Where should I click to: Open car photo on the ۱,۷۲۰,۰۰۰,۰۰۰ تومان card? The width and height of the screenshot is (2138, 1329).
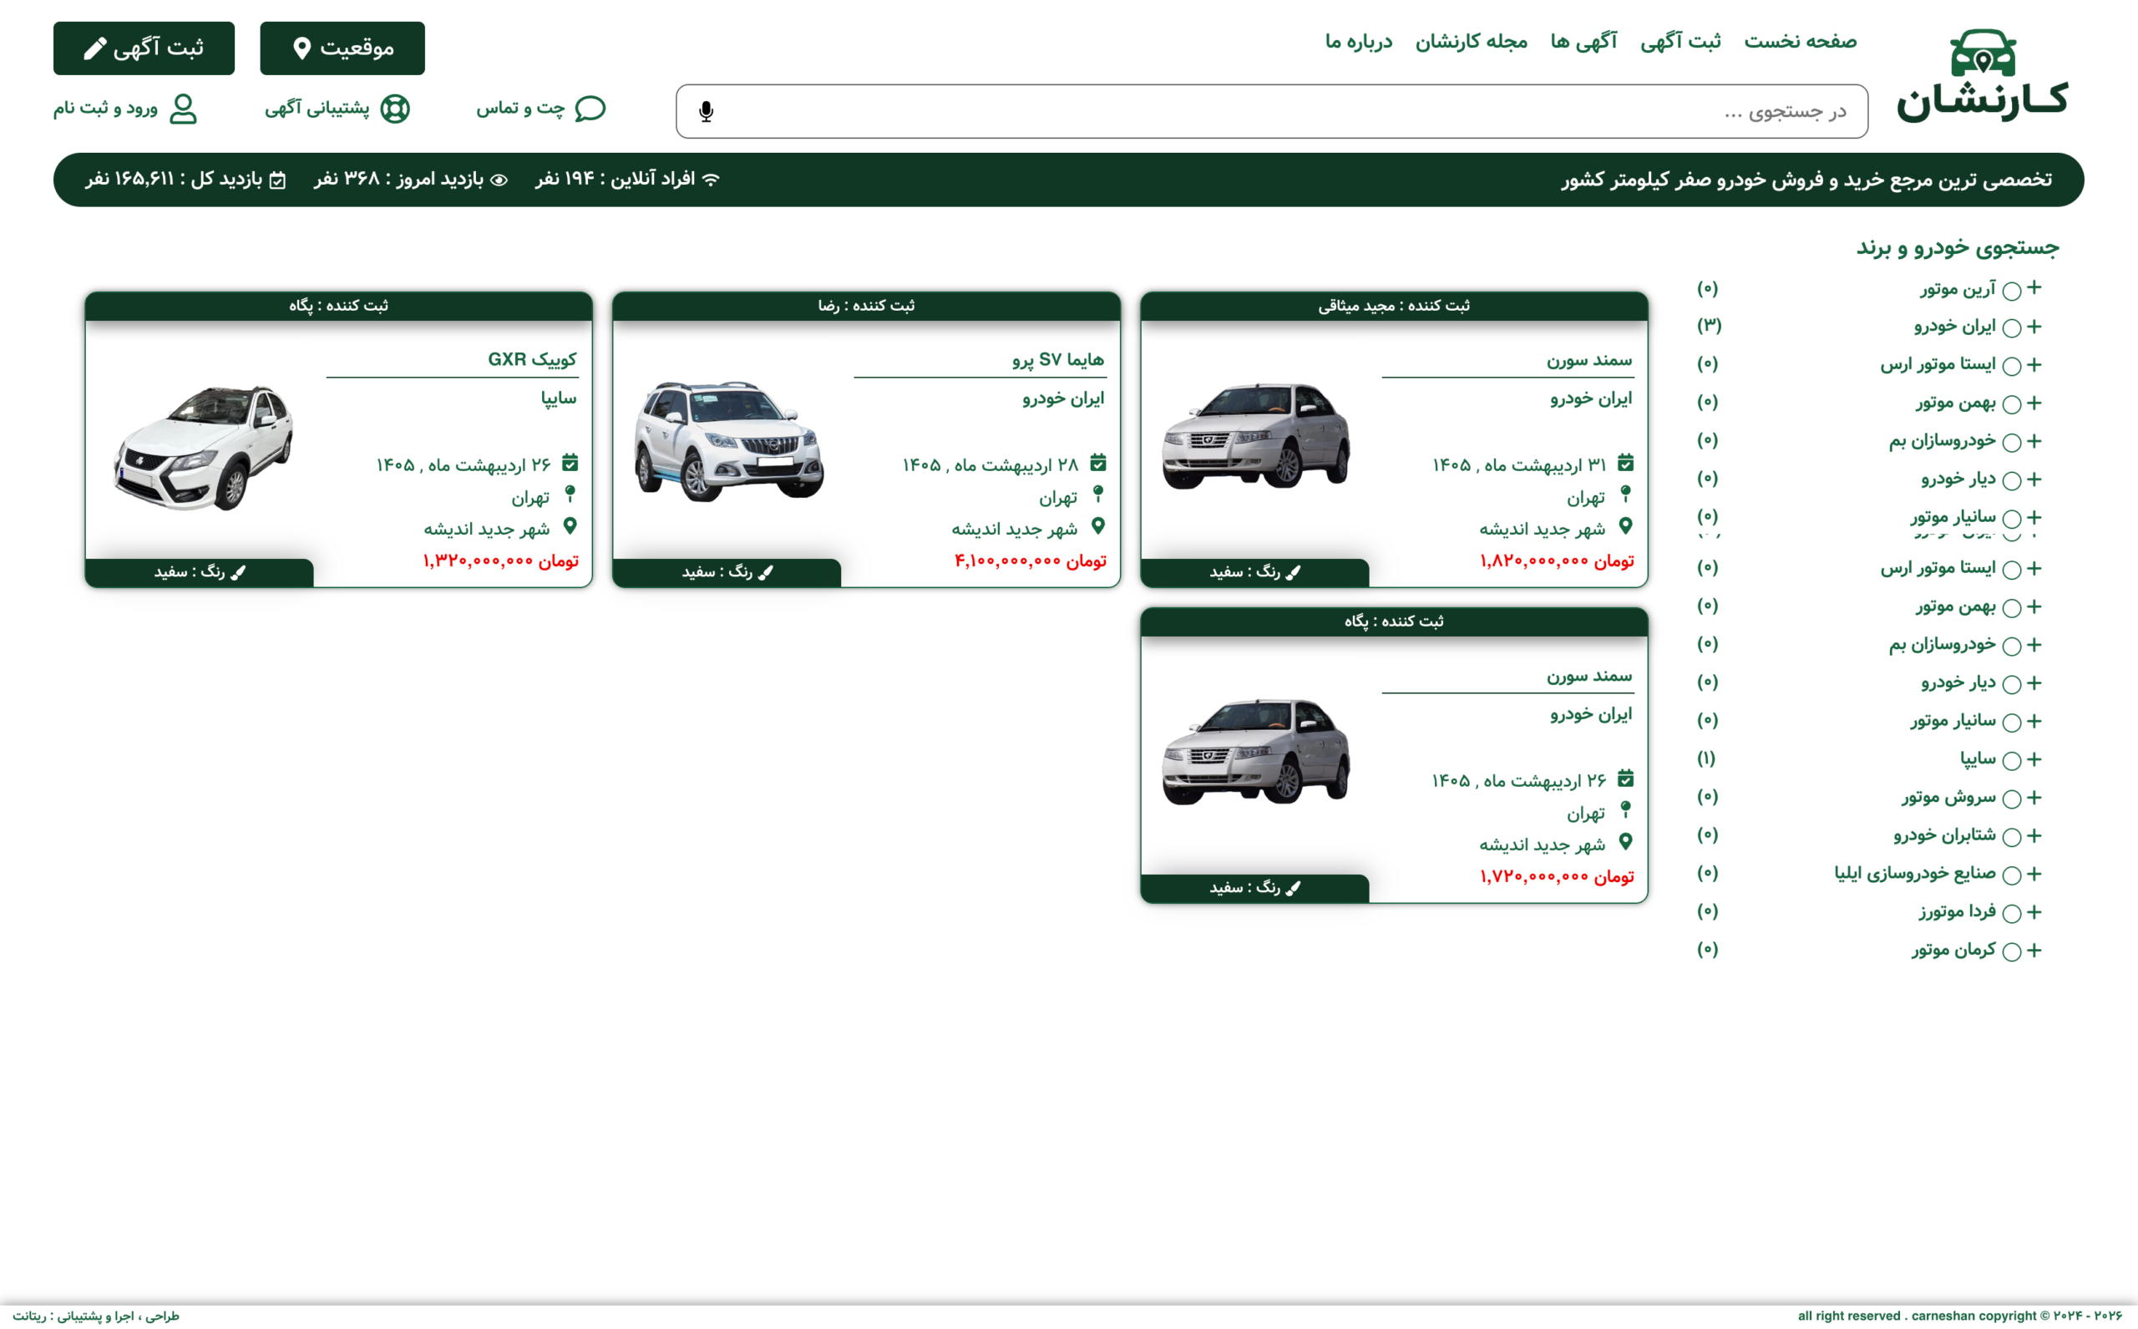pos(1256,751)
